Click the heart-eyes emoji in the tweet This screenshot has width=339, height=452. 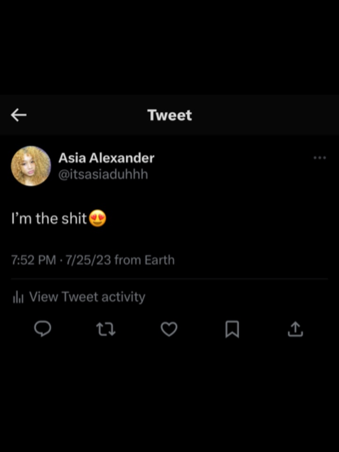coord(97,219)
